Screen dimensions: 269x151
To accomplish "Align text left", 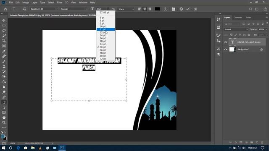I will pos(140,9).
